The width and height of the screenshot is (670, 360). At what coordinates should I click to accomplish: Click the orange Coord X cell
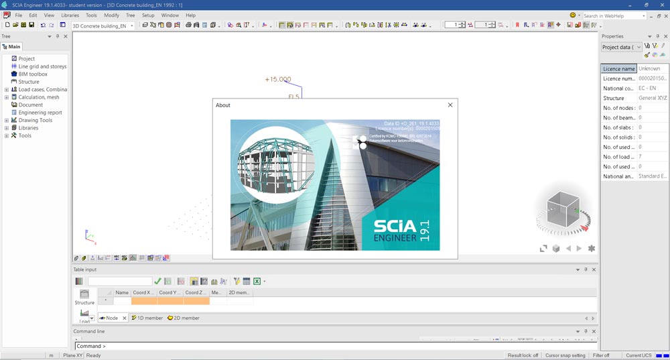(144, 301)
